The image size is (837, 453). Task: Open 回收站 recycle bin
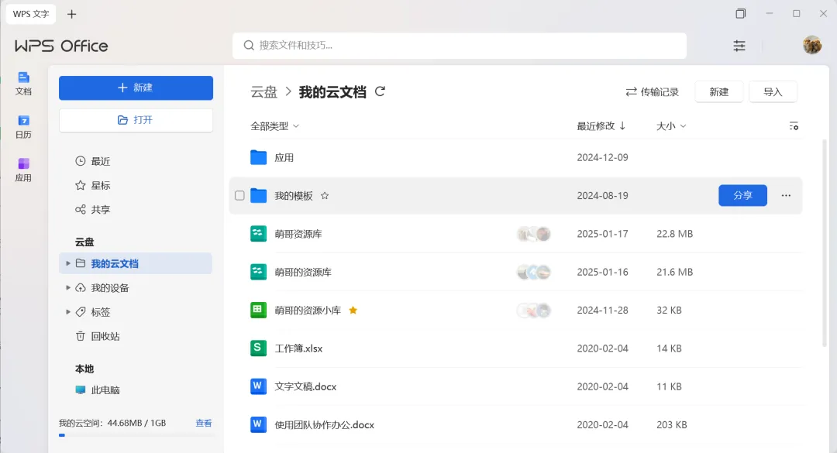point(98,336)
